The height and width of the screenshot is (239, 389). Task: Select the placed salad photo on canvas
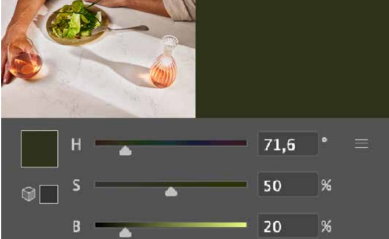98,59
